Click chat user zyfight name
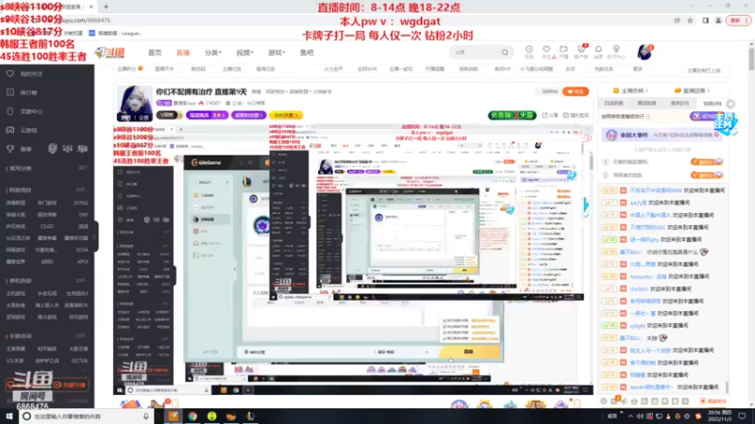This screenshot has height=424, width=755. [638, 326]
